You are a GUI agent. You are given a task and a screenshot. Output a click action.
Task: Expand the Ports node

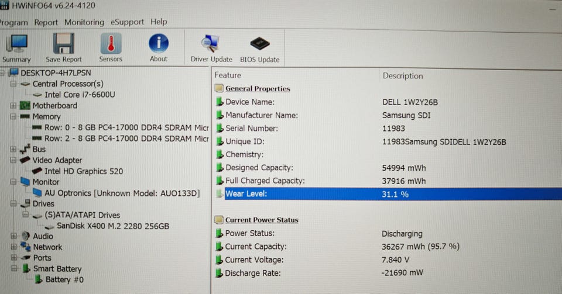13,258
